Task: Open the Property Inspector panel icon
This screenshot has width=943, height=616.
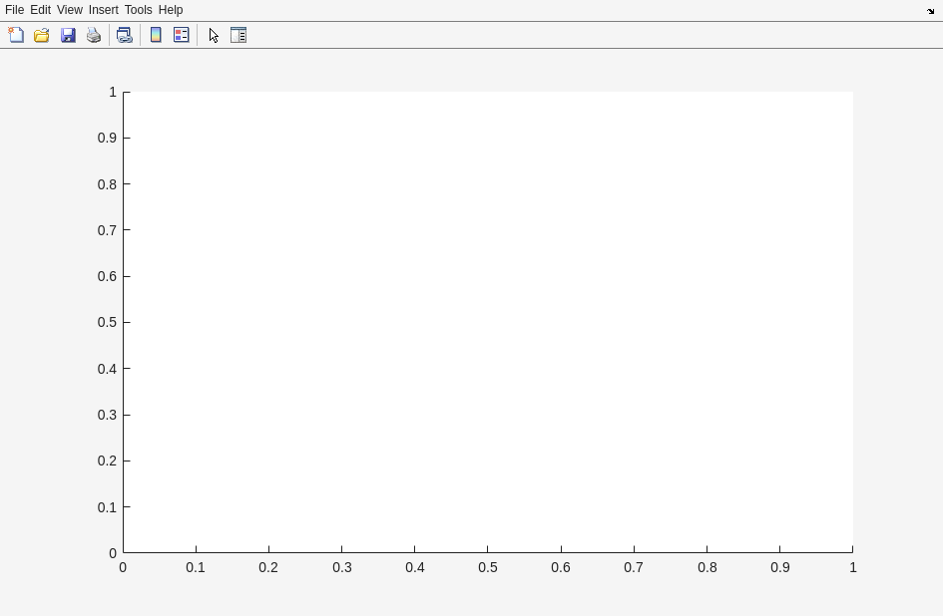Action: 238,35
